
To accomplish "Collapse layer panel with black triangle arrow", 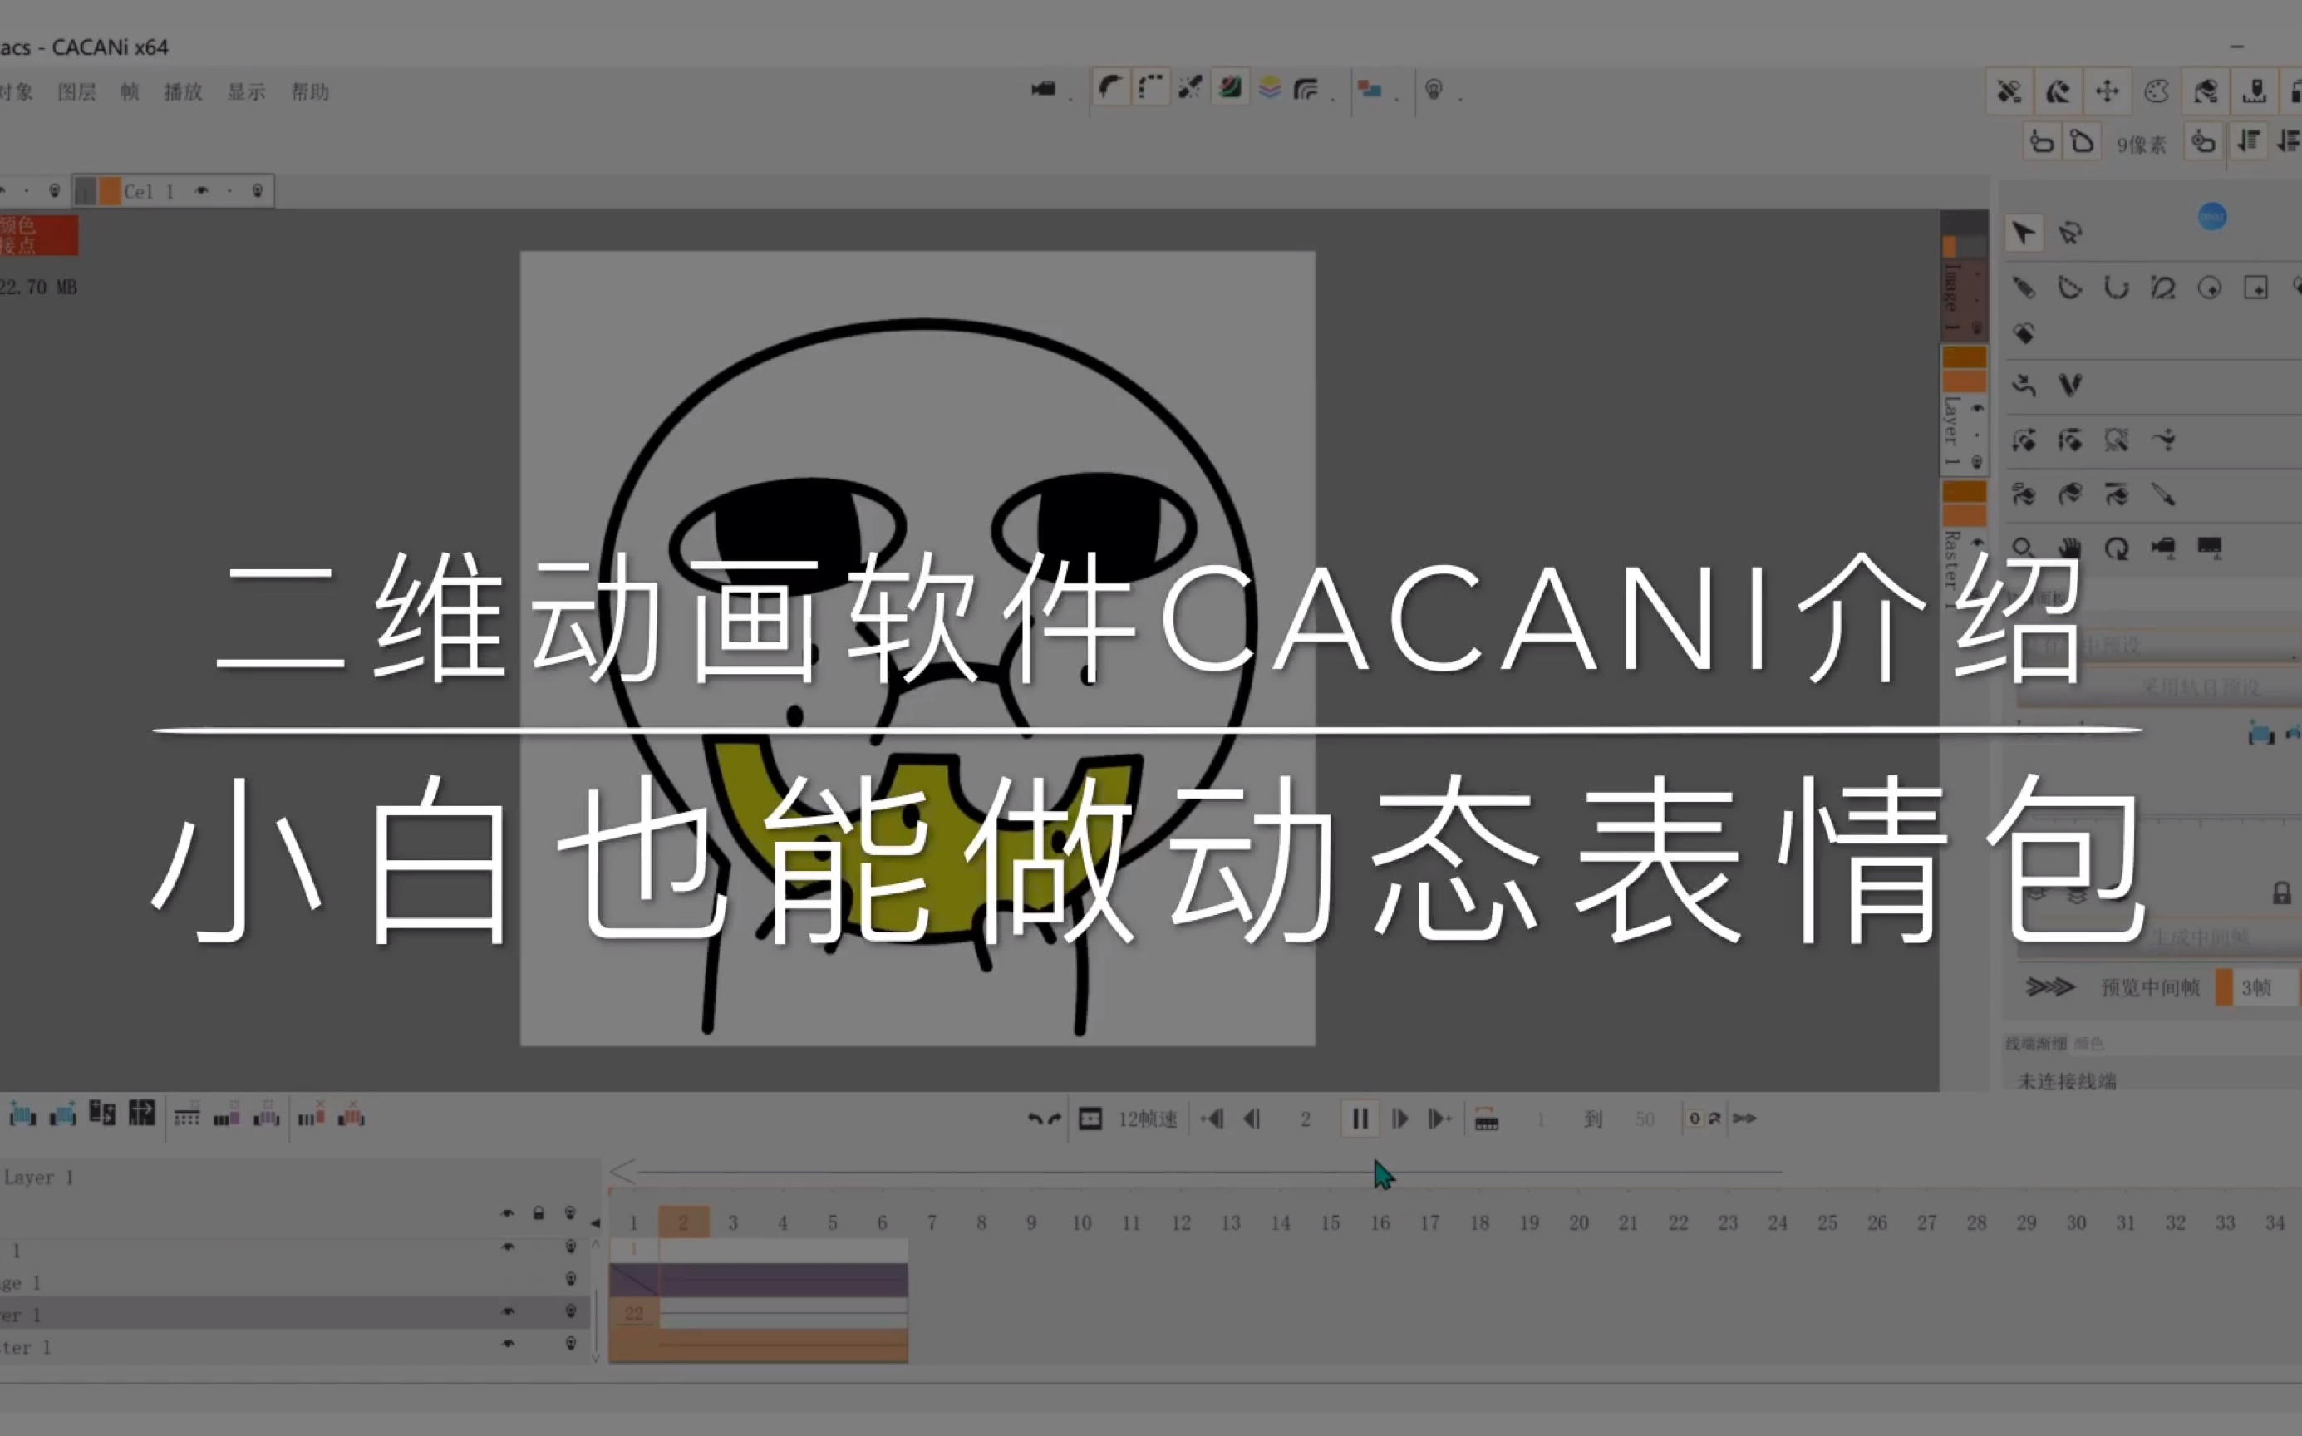I will pyautogui.click(x=595, y=1223).
